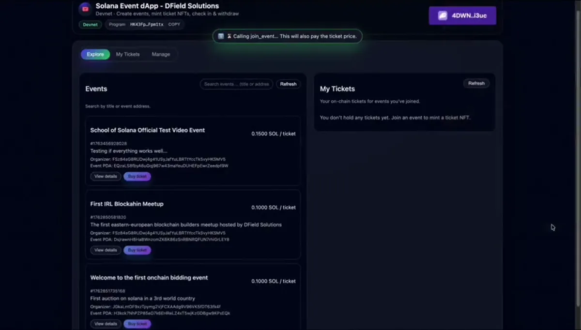The image size is (581, 330).
Task: Click the School of Solana Official Test Video Event title
Action: pos(147,130)
